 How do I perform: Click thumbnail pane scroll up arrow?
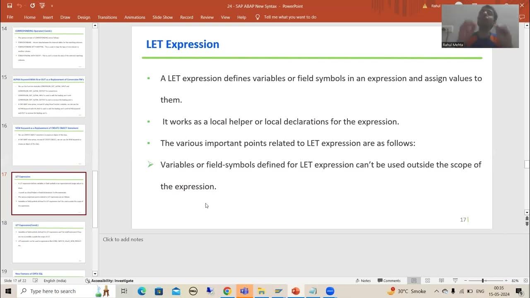pyautogui.click(x=95, y=26)
